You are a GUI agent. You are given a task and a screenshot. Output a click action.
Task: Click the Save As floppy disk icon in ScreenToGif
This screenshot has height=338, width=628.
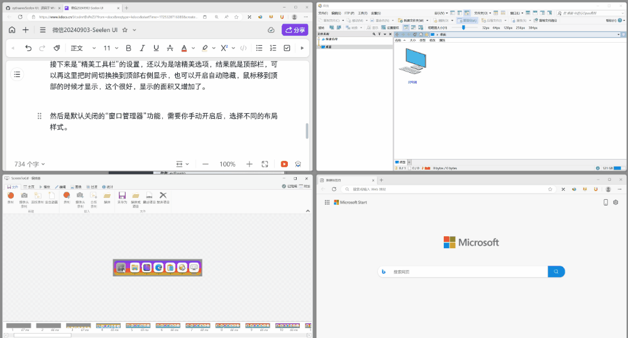[x=122, y=196]
